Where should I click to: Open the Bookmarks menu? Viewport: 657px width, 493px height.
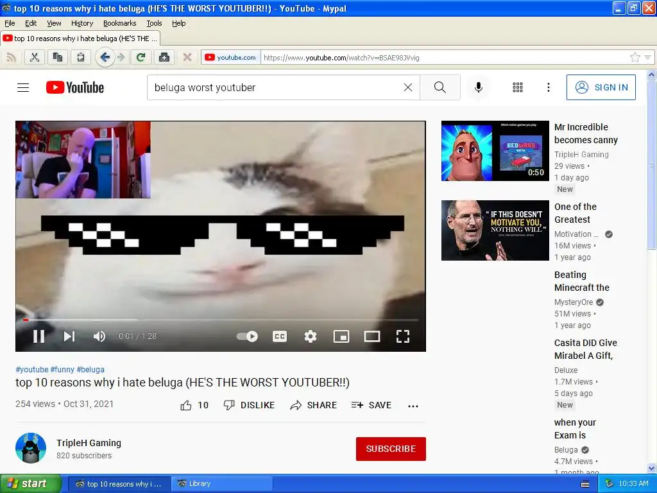(x=120, y=23)
